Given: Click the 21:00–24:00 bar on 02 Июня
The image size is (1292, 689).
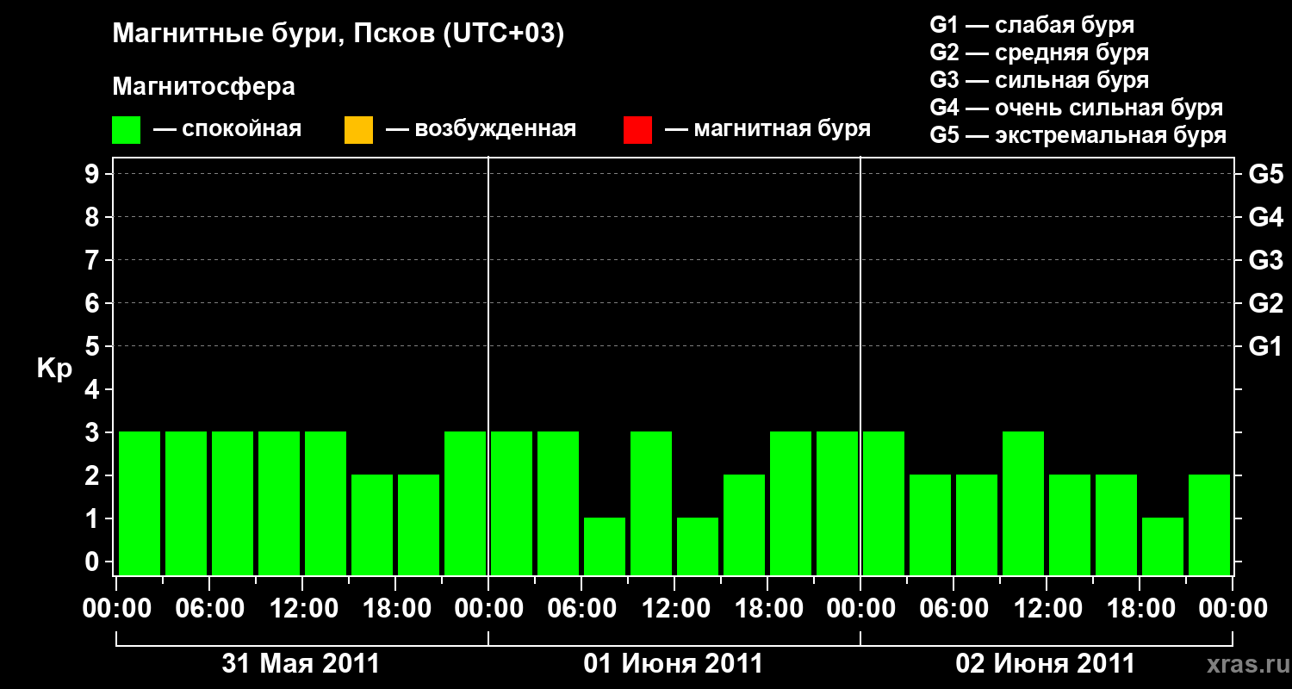Looking at the screenshot, I should (1209, 525).
